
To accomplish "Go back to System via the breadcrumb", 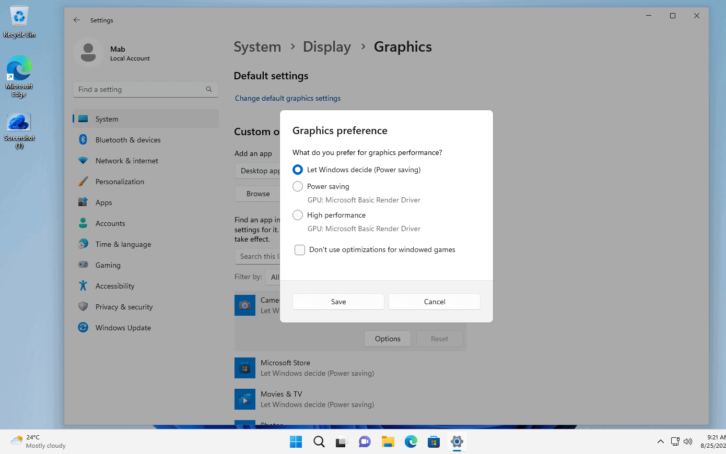I will coord(257,46).
